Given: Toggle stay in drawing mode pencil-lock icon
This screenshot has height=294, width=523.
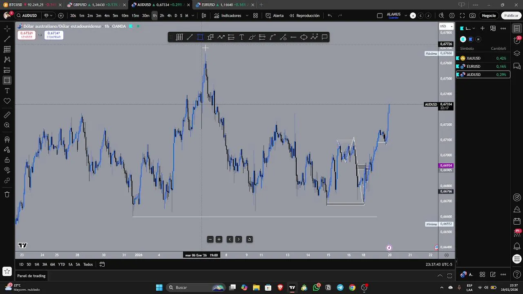Looking at the screenshot, I should coord(7,150).
